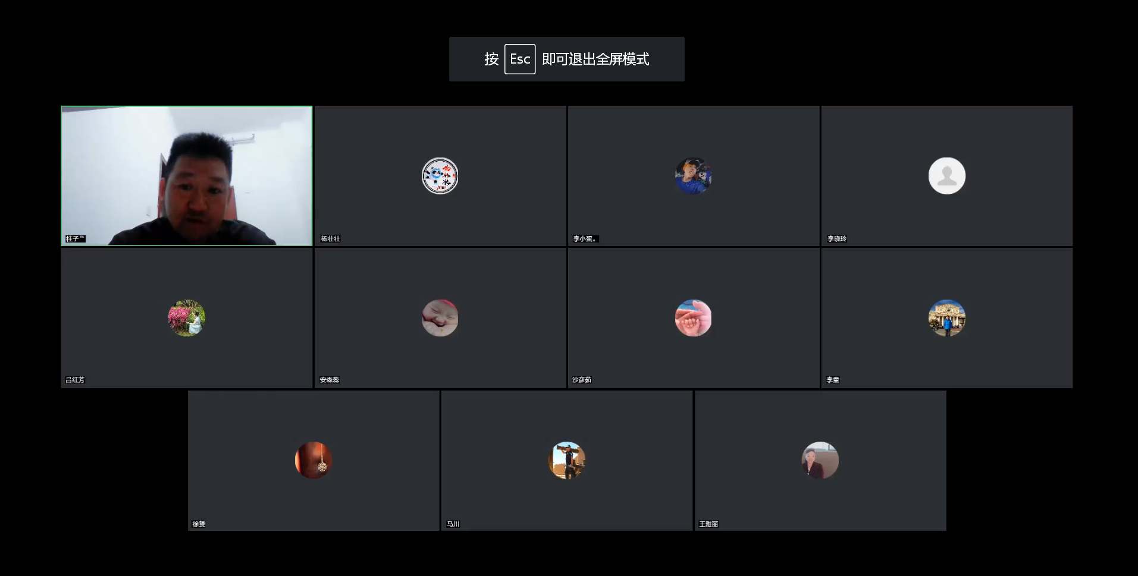Select the 杨壮壮 name label
This screenshot has width=1138, height=576.
[330, 239]
